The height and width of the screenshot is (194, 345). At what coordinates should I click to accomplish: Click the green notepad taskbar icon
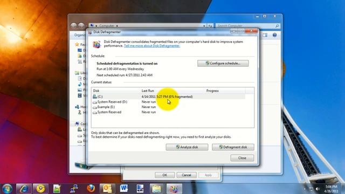point(57,189)
